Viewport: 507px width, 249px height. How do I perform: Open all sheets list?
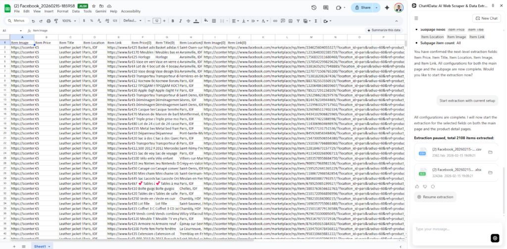(x=24, y=247)
